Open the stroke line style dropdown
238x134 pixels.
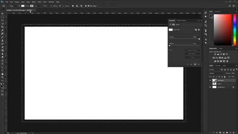click(45, 6)
